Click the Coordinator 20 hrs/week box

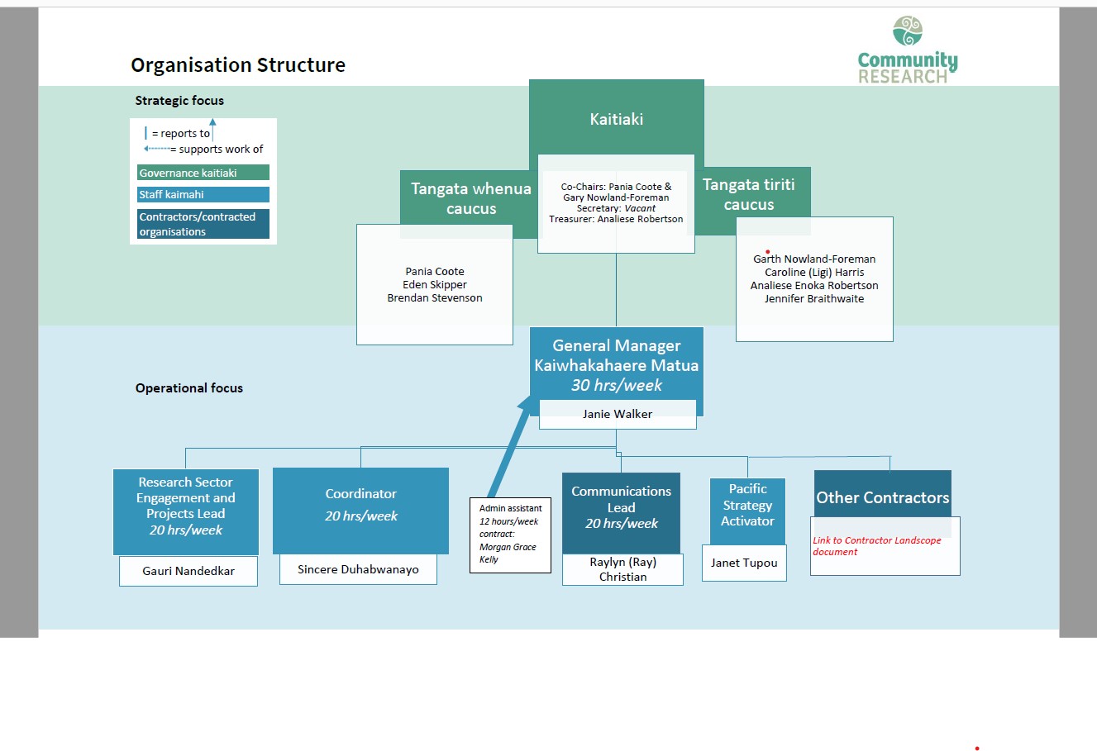point(360,505)
